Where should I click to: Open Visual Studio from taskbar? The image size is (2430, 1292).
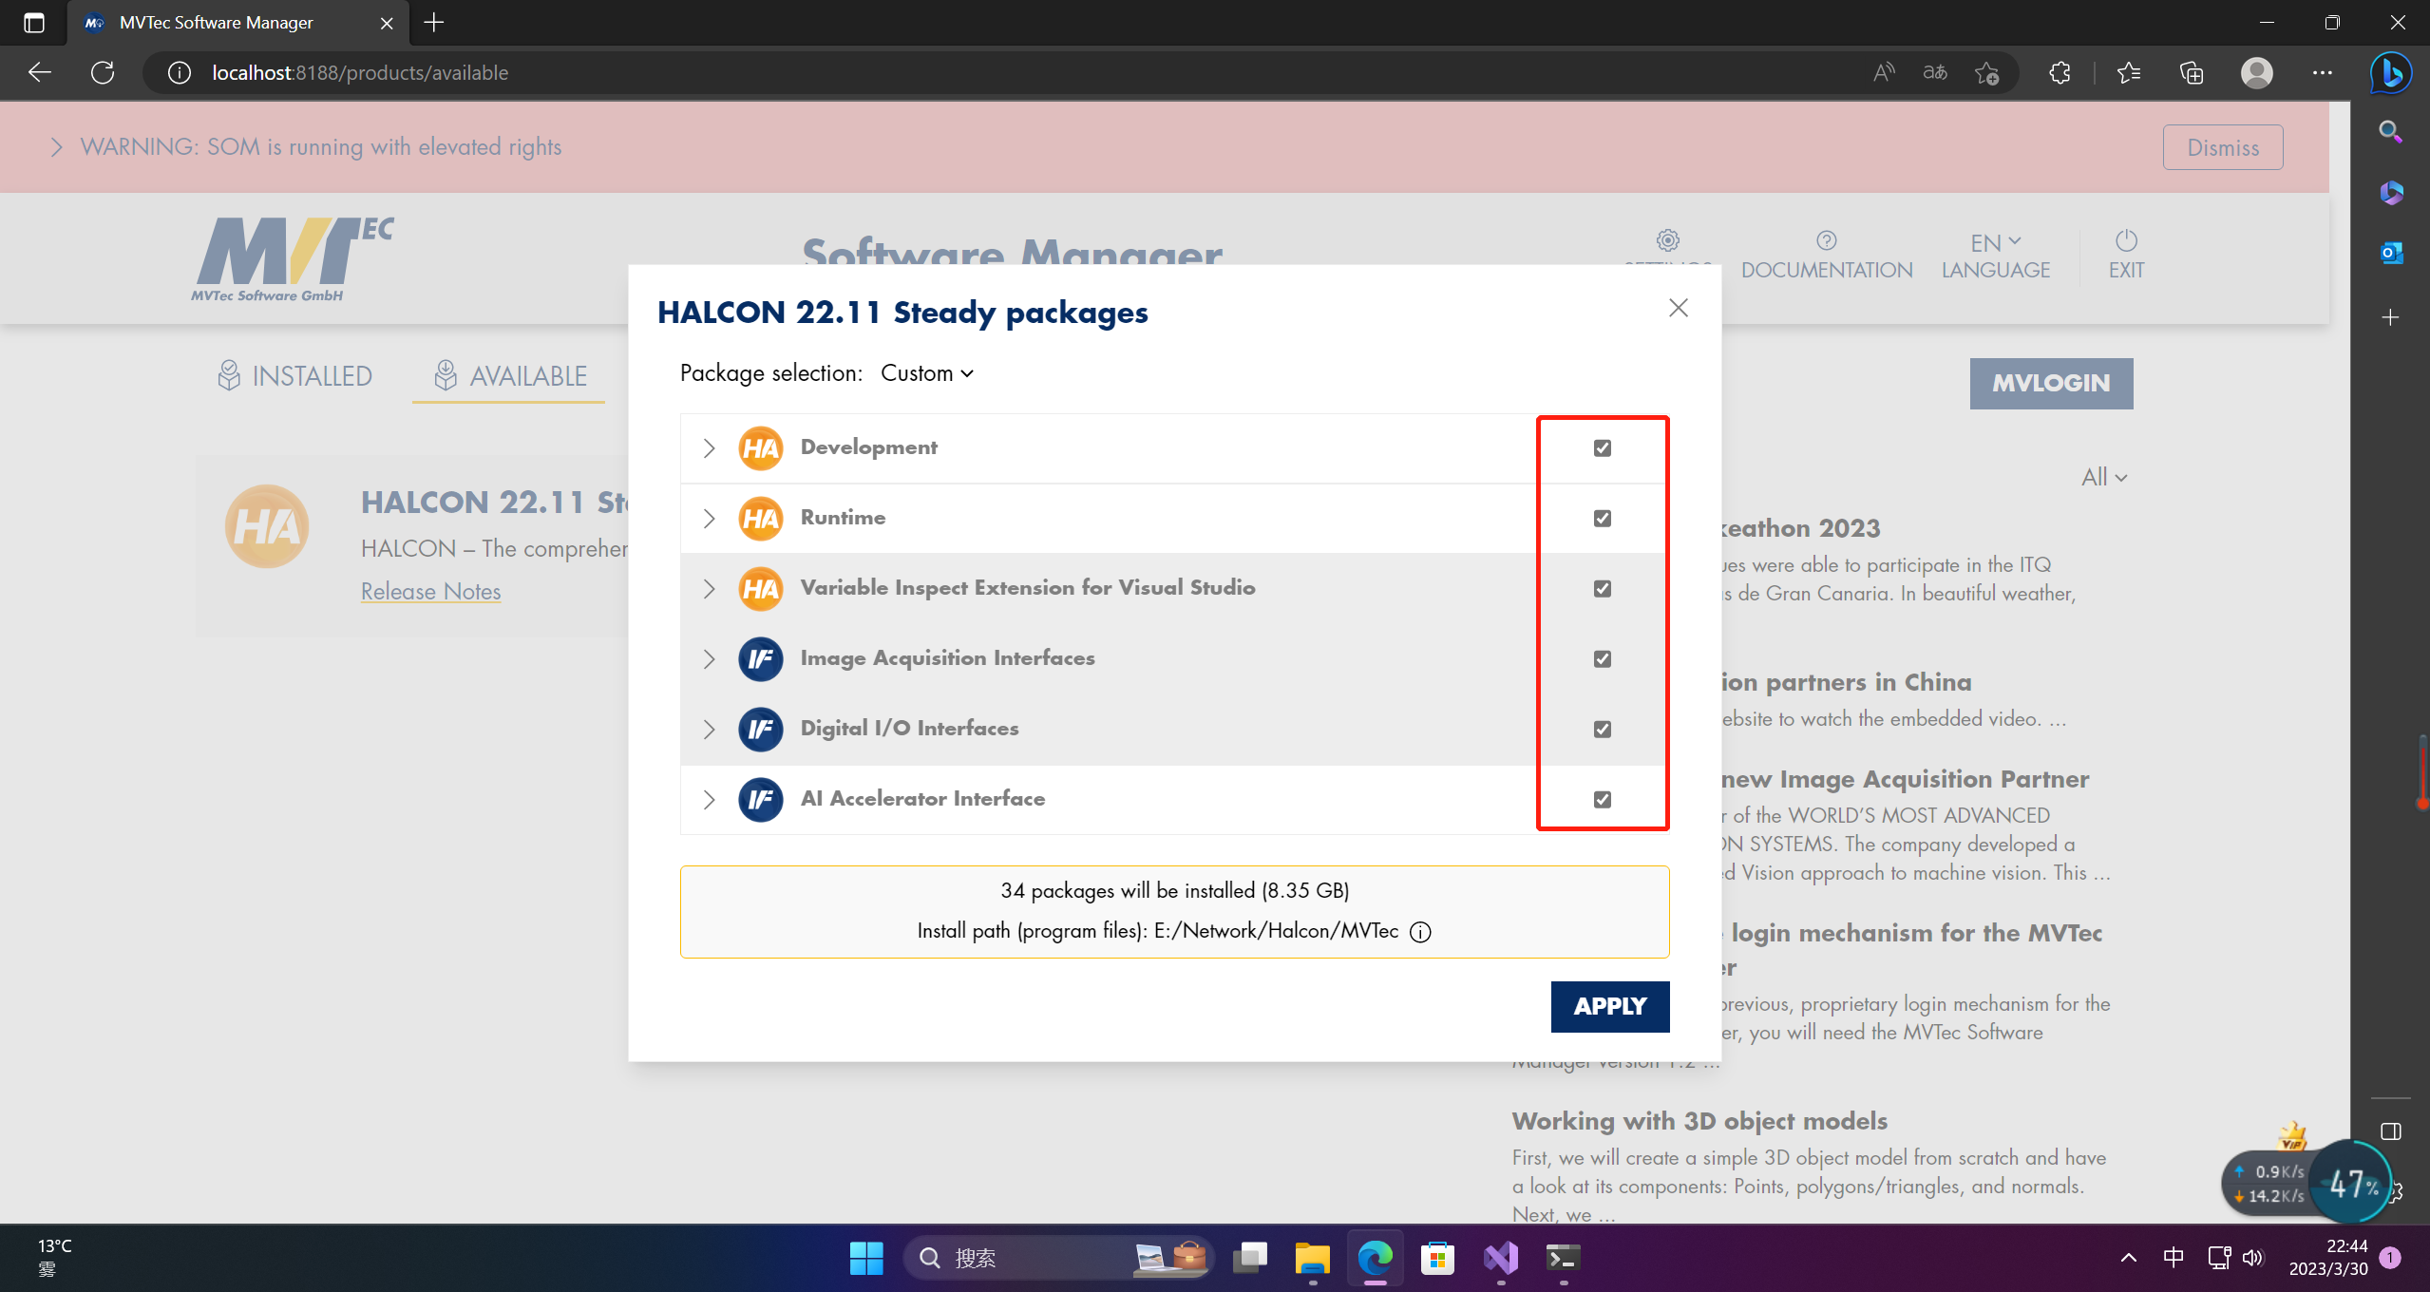(1500, 1259)
